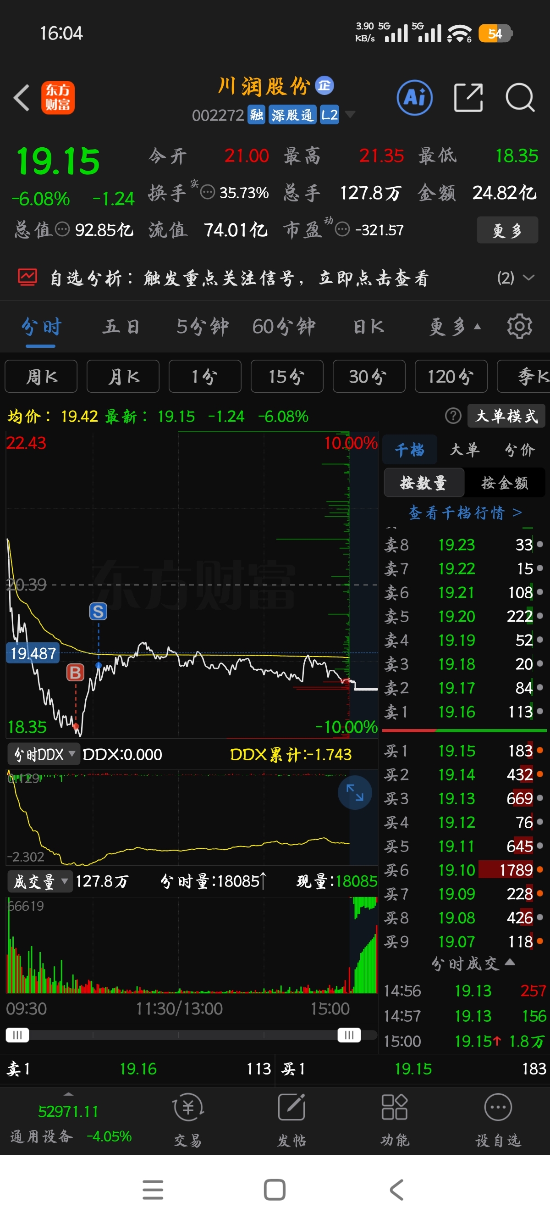Select 按金额 display toggle
Image resolution: width=550 pixels, height=1225 pixels.
point(505,483)
